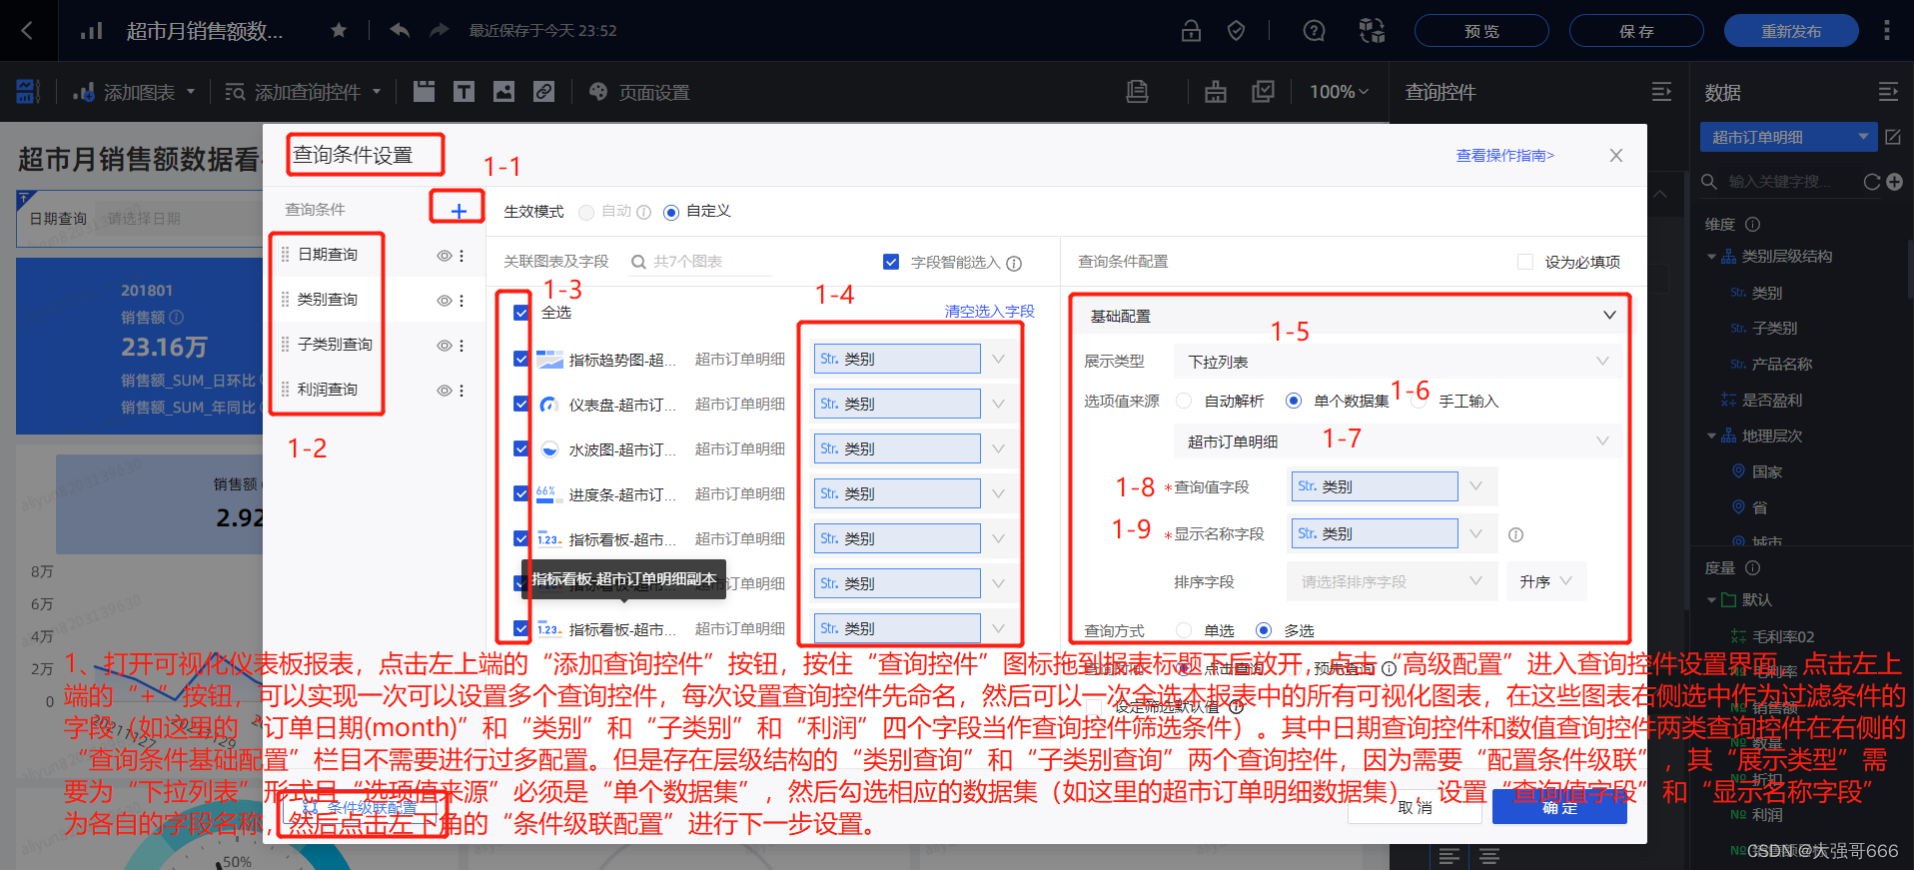The width and height of the screenshot is (1914, 870).
Task: Click the lock icon in top bar
Action: coord(1191,31)
